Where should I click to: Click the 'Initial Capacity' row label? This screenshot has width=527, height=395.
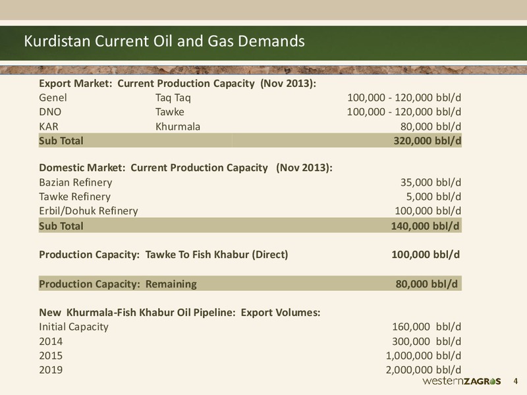pyautogui.click(x=74, y=327)
